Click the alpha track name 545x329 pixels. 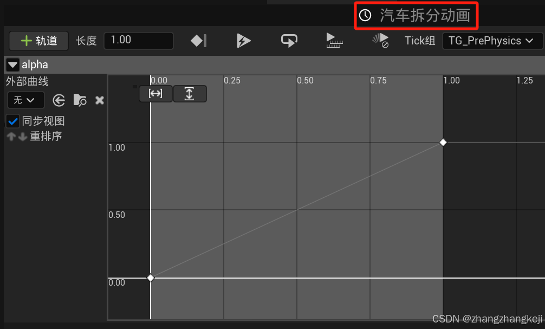tap(35, 64)
